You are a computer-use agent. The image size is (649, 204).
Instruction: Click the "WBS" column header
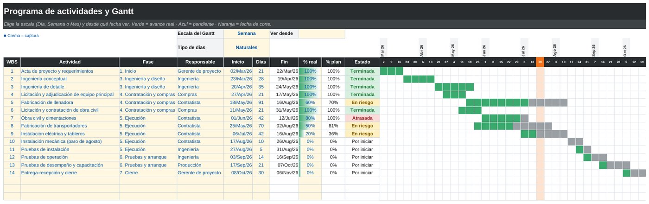pos(12,62)
